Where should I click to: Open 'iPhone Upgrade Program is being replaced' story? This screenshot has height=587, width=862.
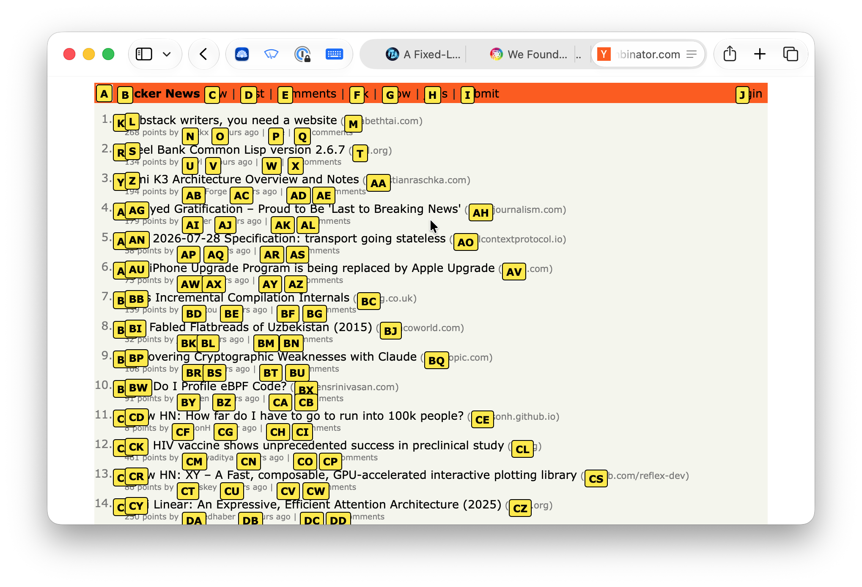[x=310, y=268]
